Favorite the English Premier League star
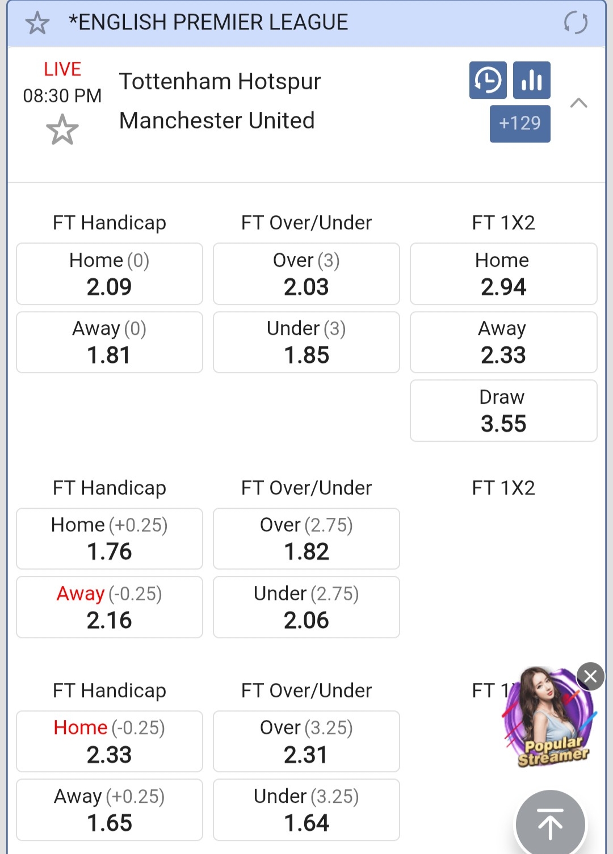 (x=37, y=23)
